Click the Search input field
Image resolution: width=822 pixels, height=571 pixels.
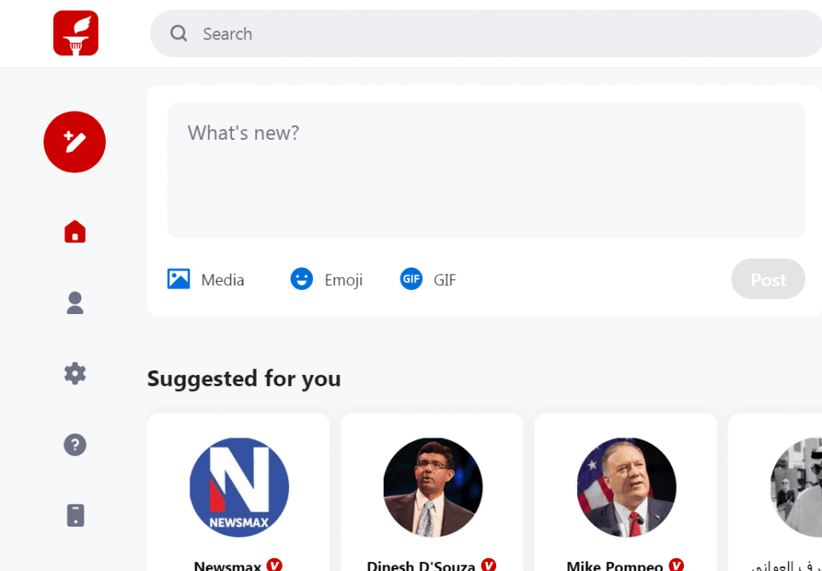point(486,34)
